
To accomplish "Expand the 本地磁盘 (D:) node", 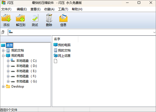I will (8, 66).
